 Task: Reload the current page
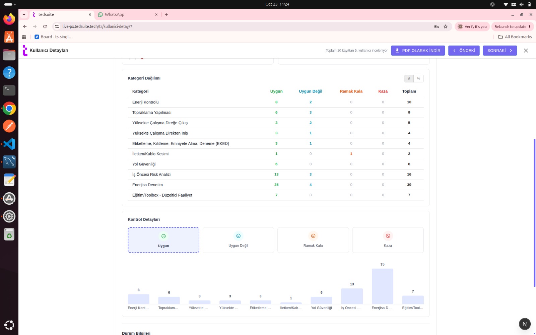pyautogui.click(x=45, y=26)
